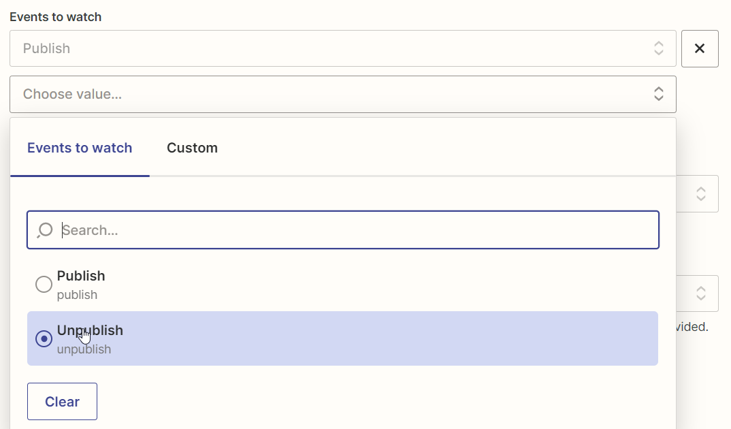Click the chevron of the lower hidden dropdown right of the panel

pyautogui.click(x=700, y=293)
